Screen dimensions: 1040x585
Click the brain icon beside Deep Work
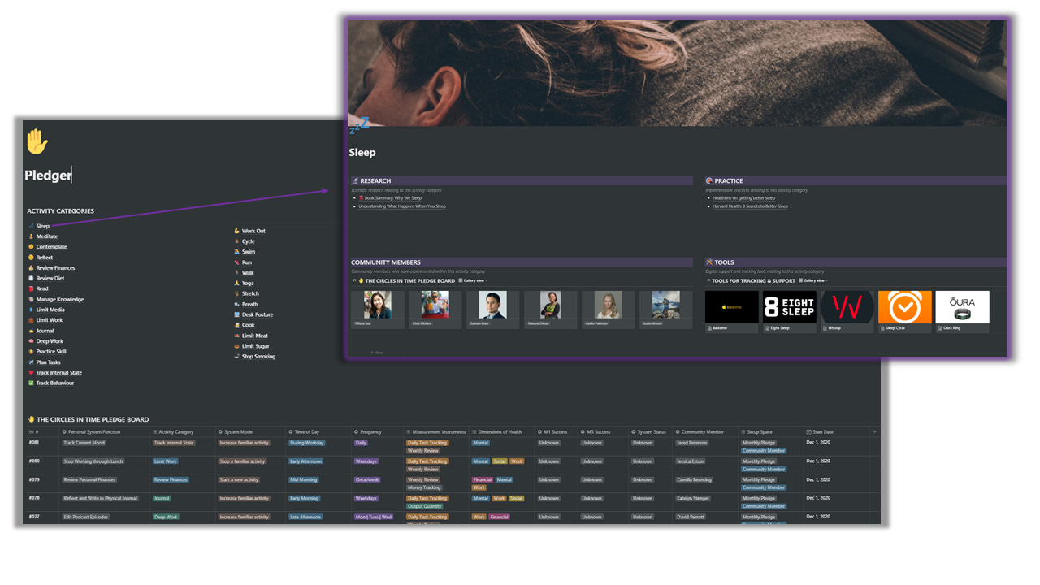[x=31, y=341]
